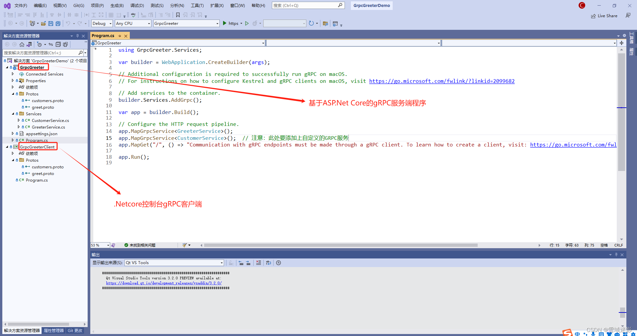Click the Qt VS Tools download link

point(164,283)
